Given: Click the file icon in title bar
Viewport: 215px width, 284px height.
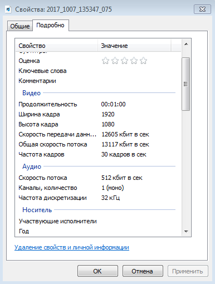Looking at the screenshot, I should click(8, 9).
